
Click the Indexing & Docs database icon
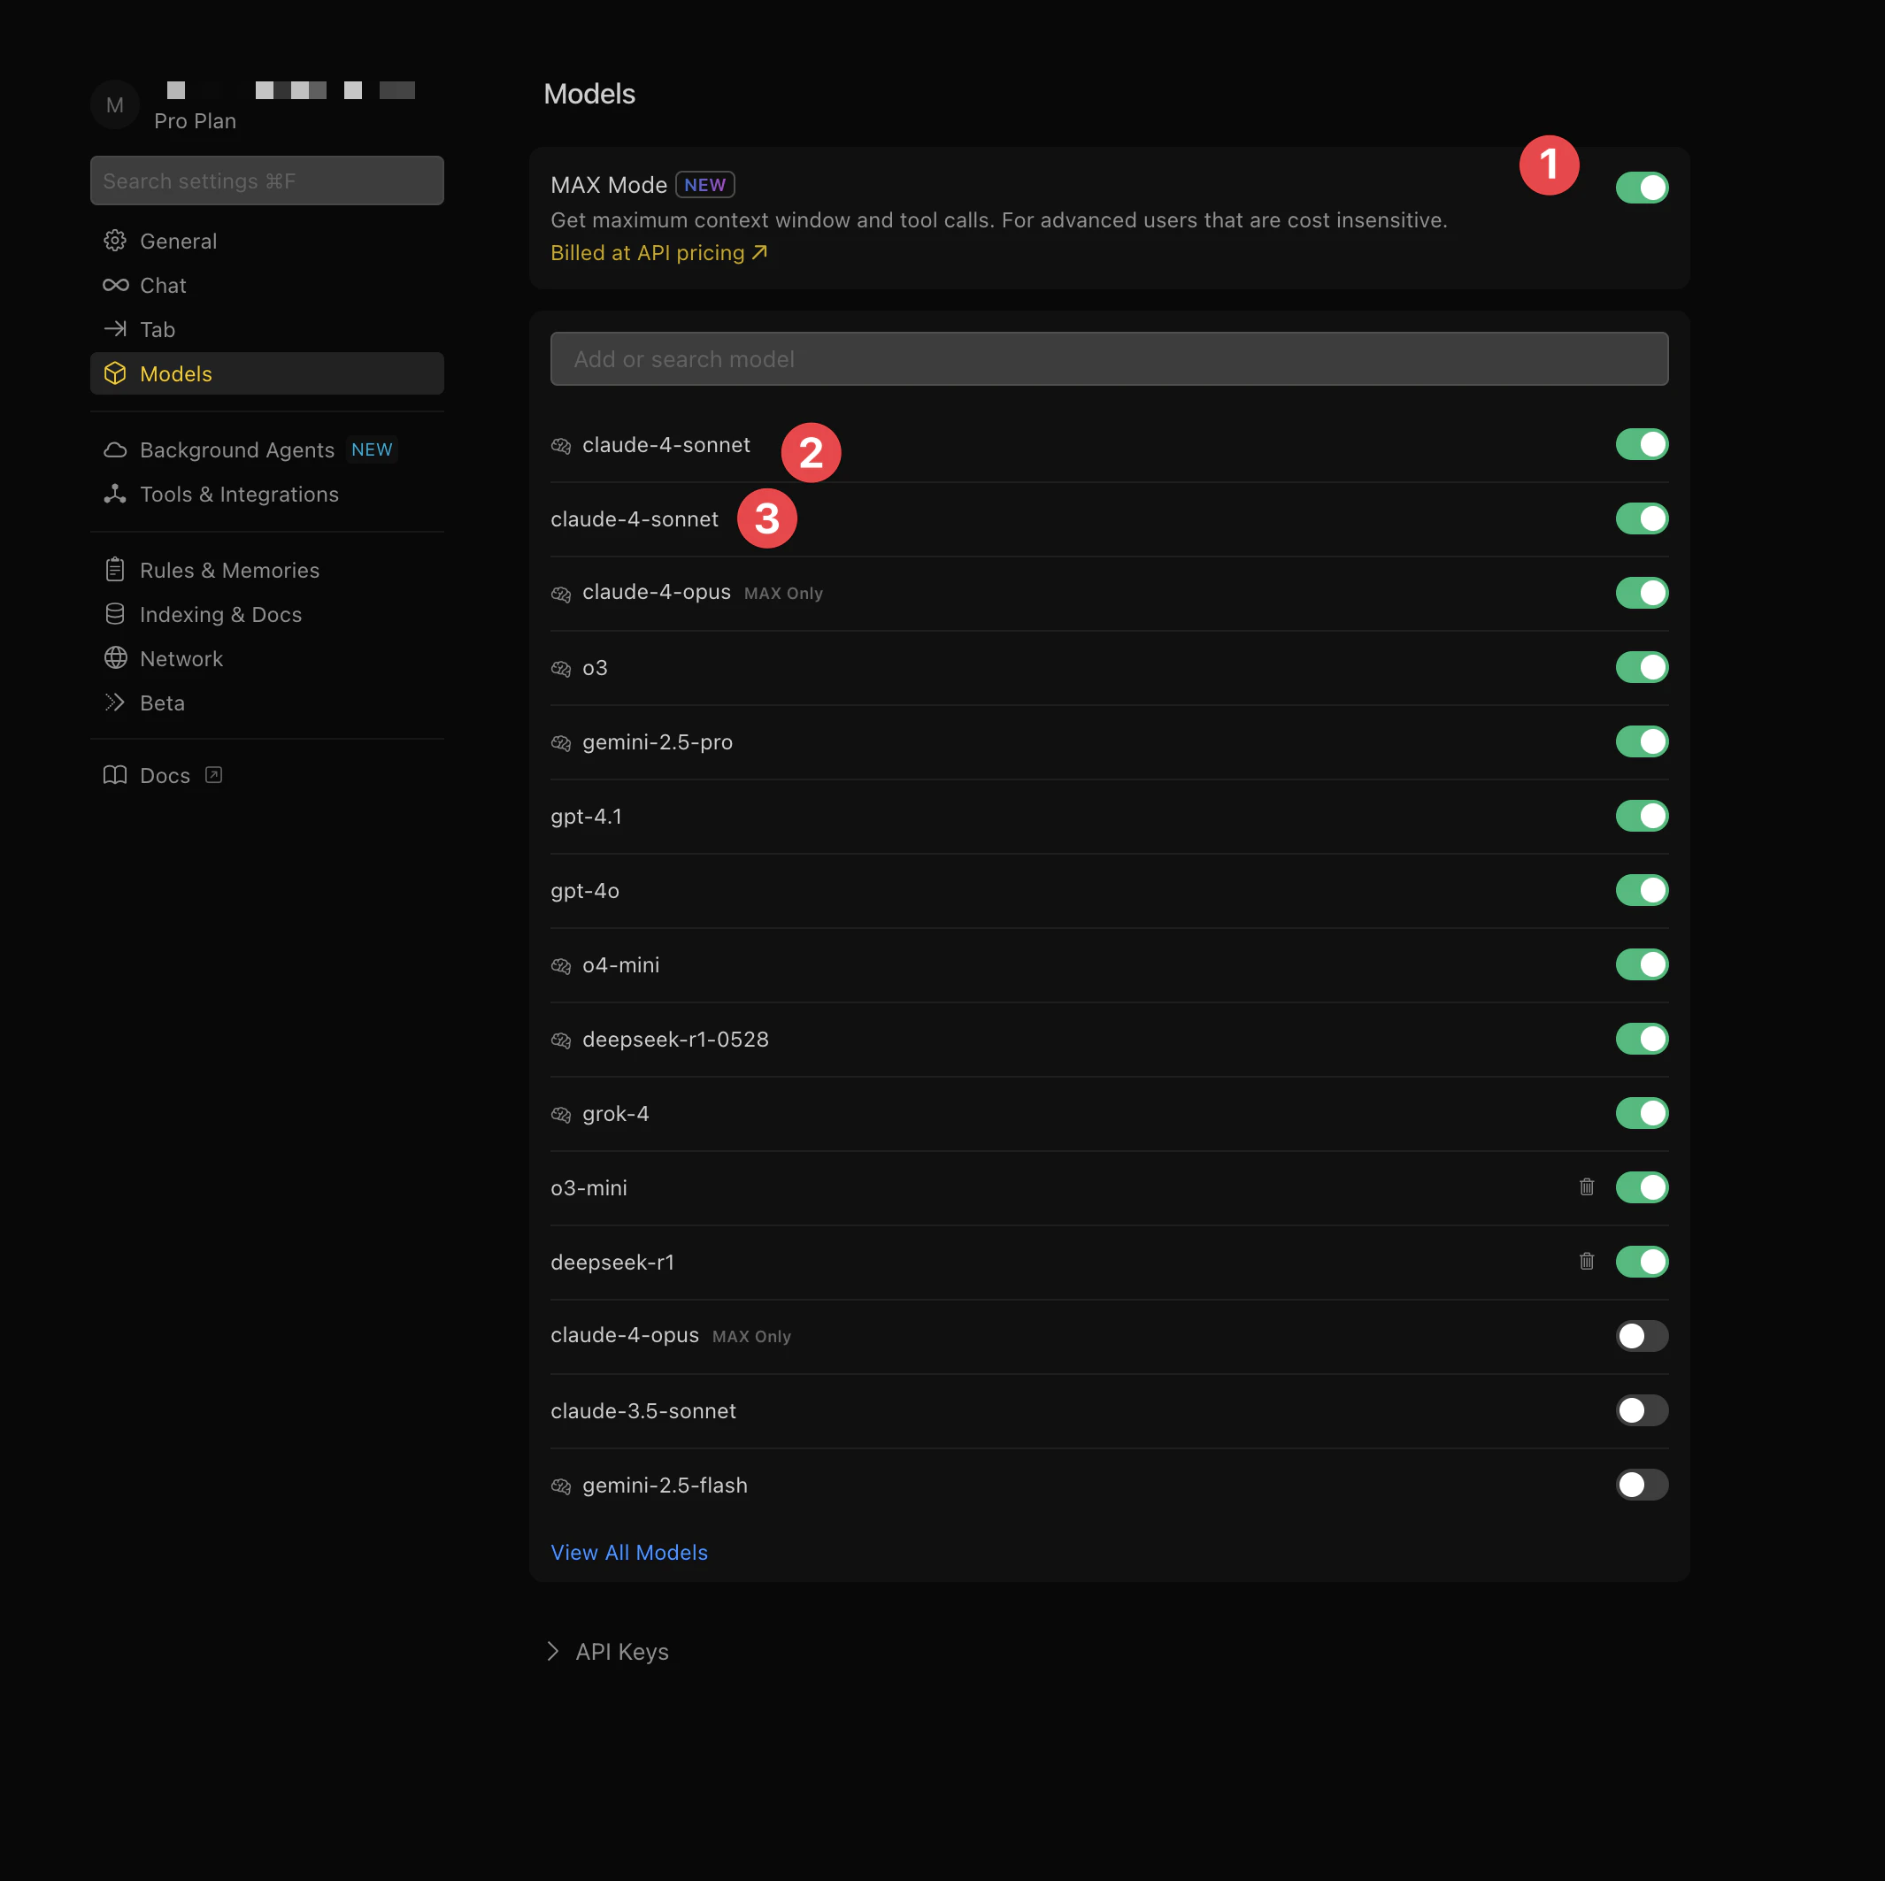tap(115, 614)
